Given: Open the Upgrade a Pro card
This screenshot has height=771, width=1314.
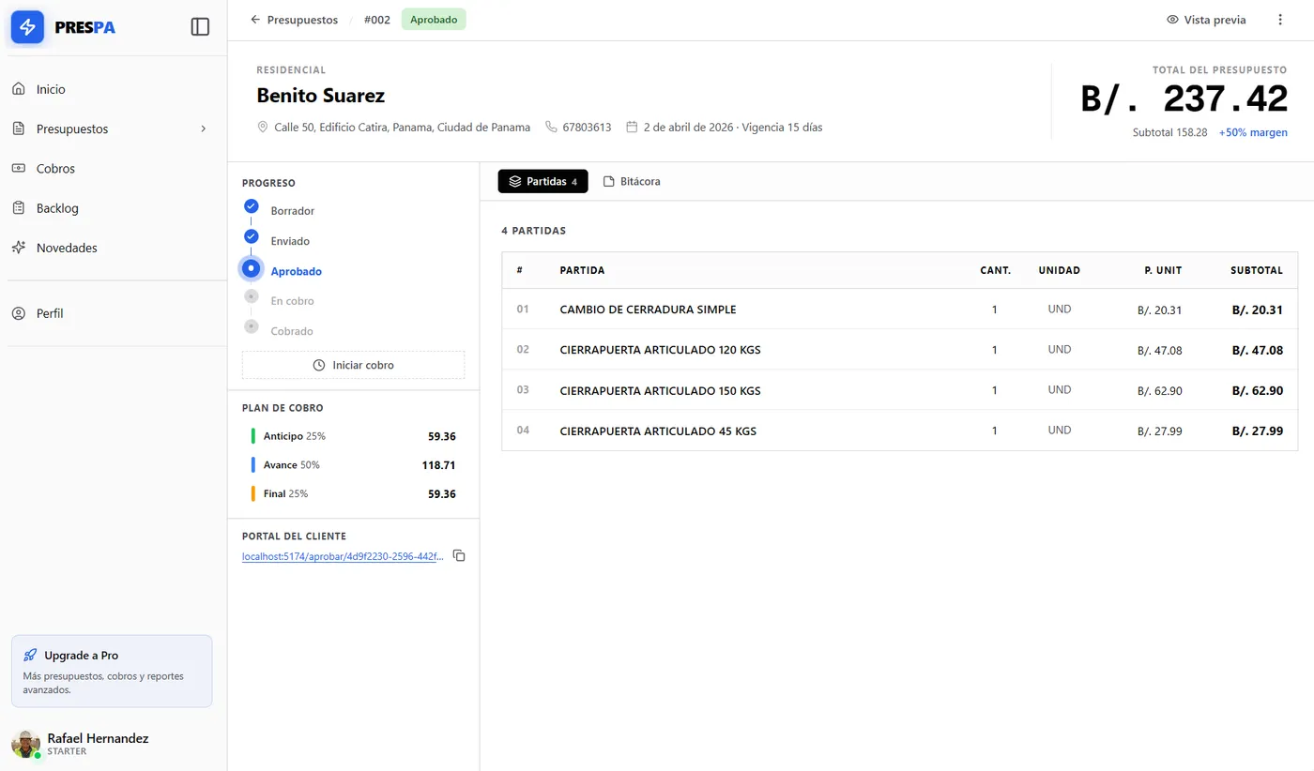Looking at the screenshot, I should pyautogui.click(x=112, y=671).
